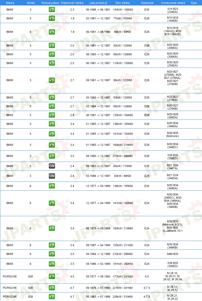
Task: Click diesel ON icon for 85kW / 115KM row
Action: (52, 166)
